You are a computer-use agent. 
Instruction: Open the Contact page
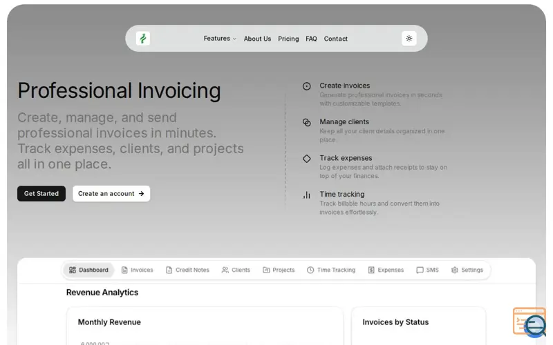(335, 39)
